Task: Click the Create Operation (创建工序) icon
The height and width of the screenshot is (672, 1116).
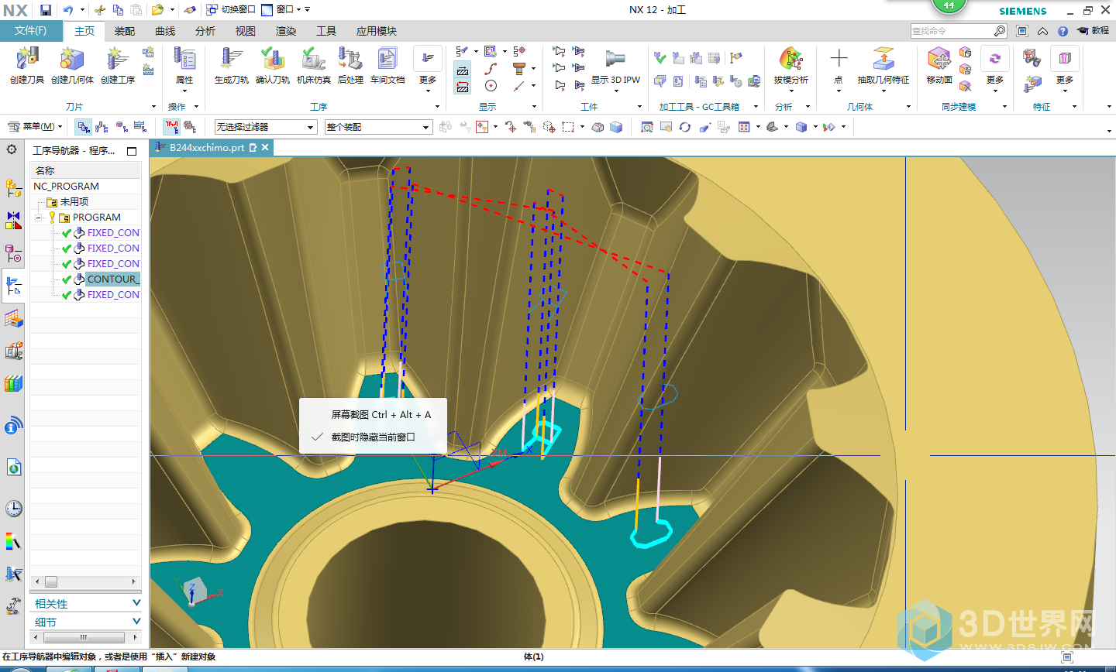Action: point(118,60)
